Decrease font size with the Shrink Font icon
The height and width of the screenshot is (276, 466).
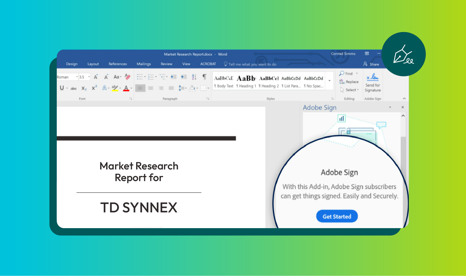tap(106, 77)
